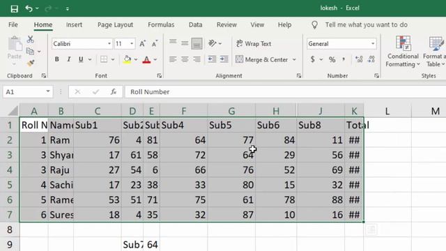Image resolution: width=446 pixels, height=251 pixels.
Task: Toggle Underline formatting
Action: coord(81,59)
